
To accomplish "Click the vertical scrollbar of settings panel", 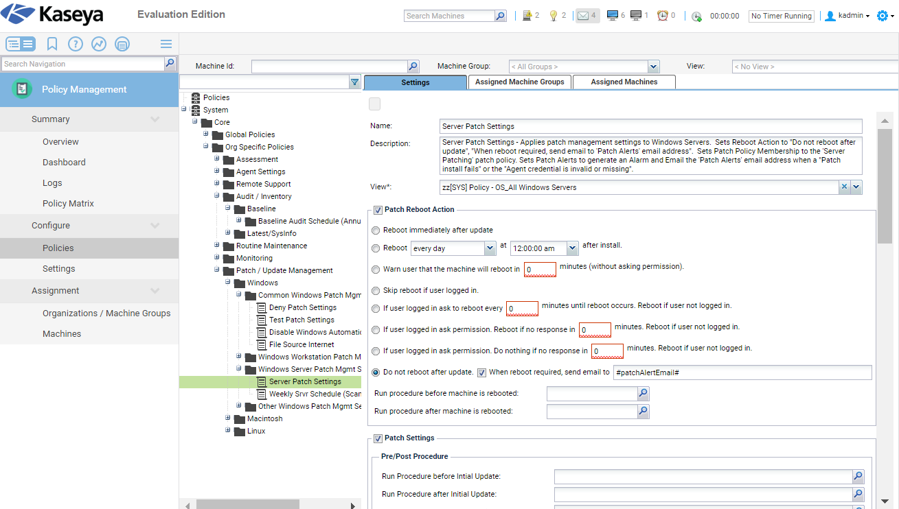I will point(885,309).
